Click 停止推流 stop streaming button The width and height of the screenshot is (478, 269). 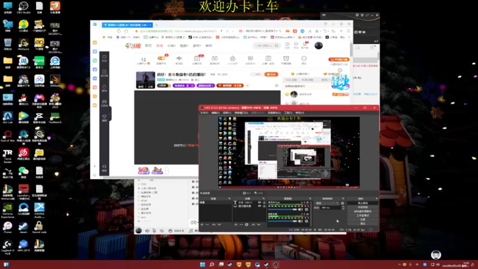pyautogui.click(x=363, y=203)
